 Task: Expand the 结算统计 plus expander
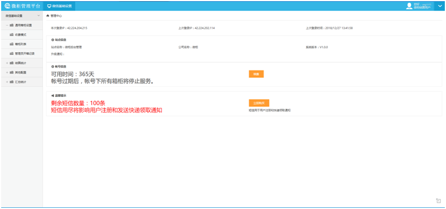pos(7,63)
